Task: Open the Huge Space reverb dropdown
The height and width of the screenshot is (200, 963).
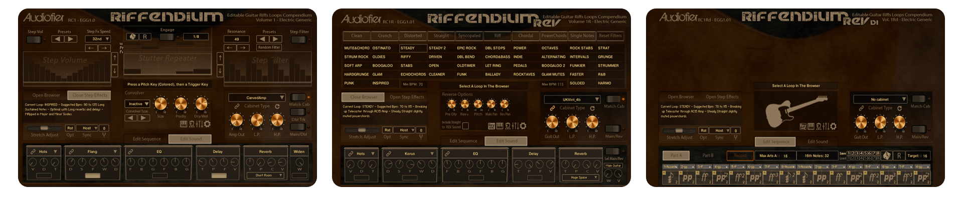Action: (581, 177)
